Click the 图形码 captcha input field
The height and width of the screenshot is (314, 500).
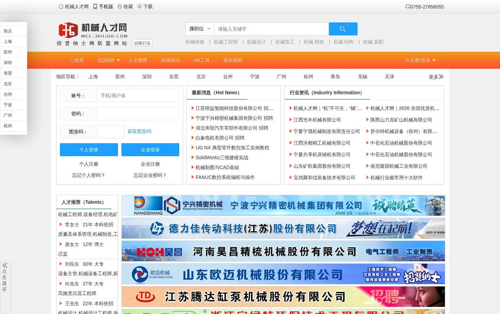(111, 132)
